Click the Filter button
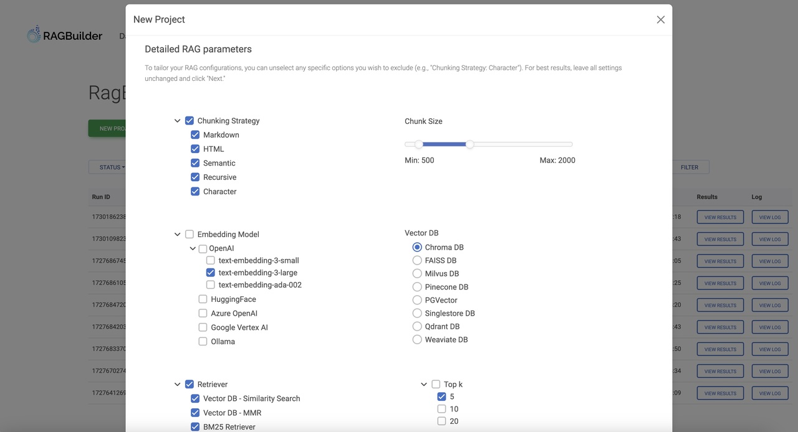798x432 pixels. [x=689, y=167]
